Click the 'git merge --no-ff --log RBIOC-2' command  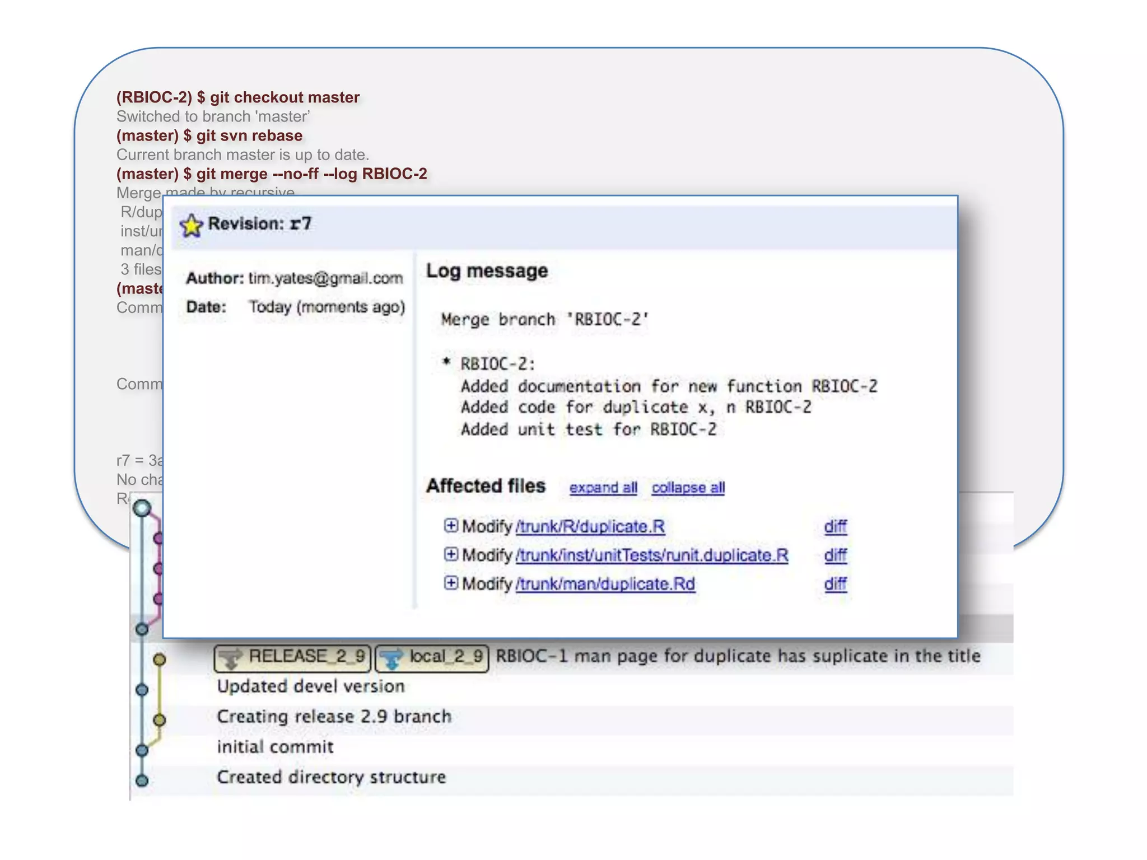(272, 174)
